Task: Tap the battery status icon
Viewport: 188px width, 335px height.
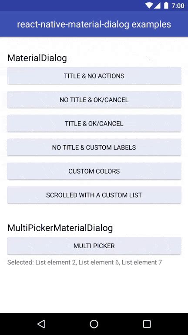Action: pos(166,6)
